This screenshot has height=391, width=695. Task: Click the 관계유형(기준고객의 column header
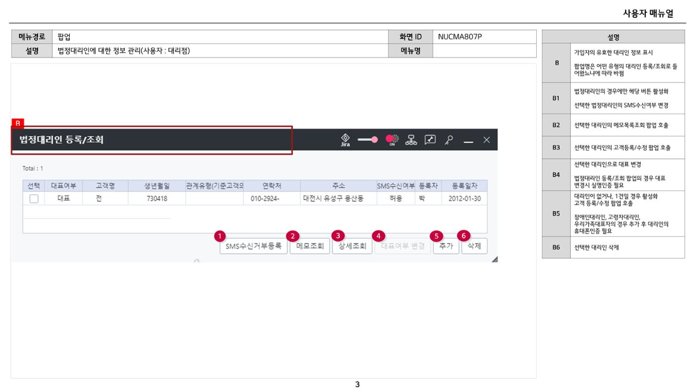tap(214, 186)
